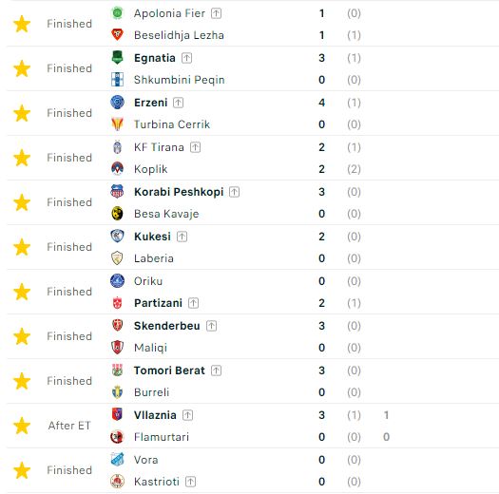
Task: Toggle favorite star for Tomori Berat match
Action: pyautogui.click(x=22, y=381)
